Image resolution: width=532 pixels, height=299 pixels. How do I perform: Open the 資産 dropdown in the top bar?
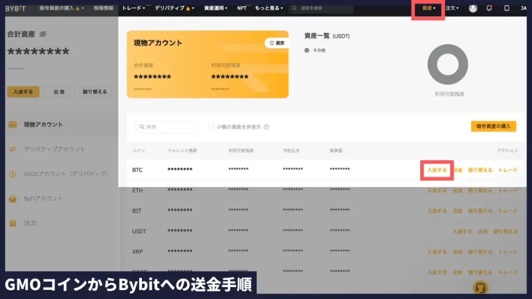pos(429,8)
